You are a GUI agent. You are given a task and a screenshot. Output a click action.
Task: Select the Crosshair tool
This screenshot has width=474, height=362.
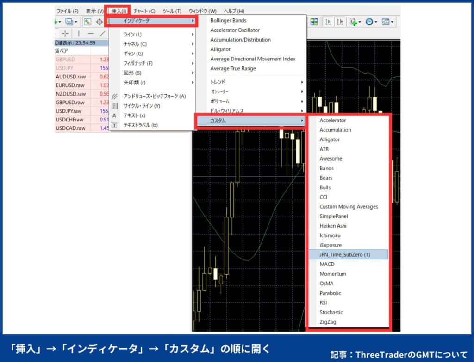coord(66,34)
